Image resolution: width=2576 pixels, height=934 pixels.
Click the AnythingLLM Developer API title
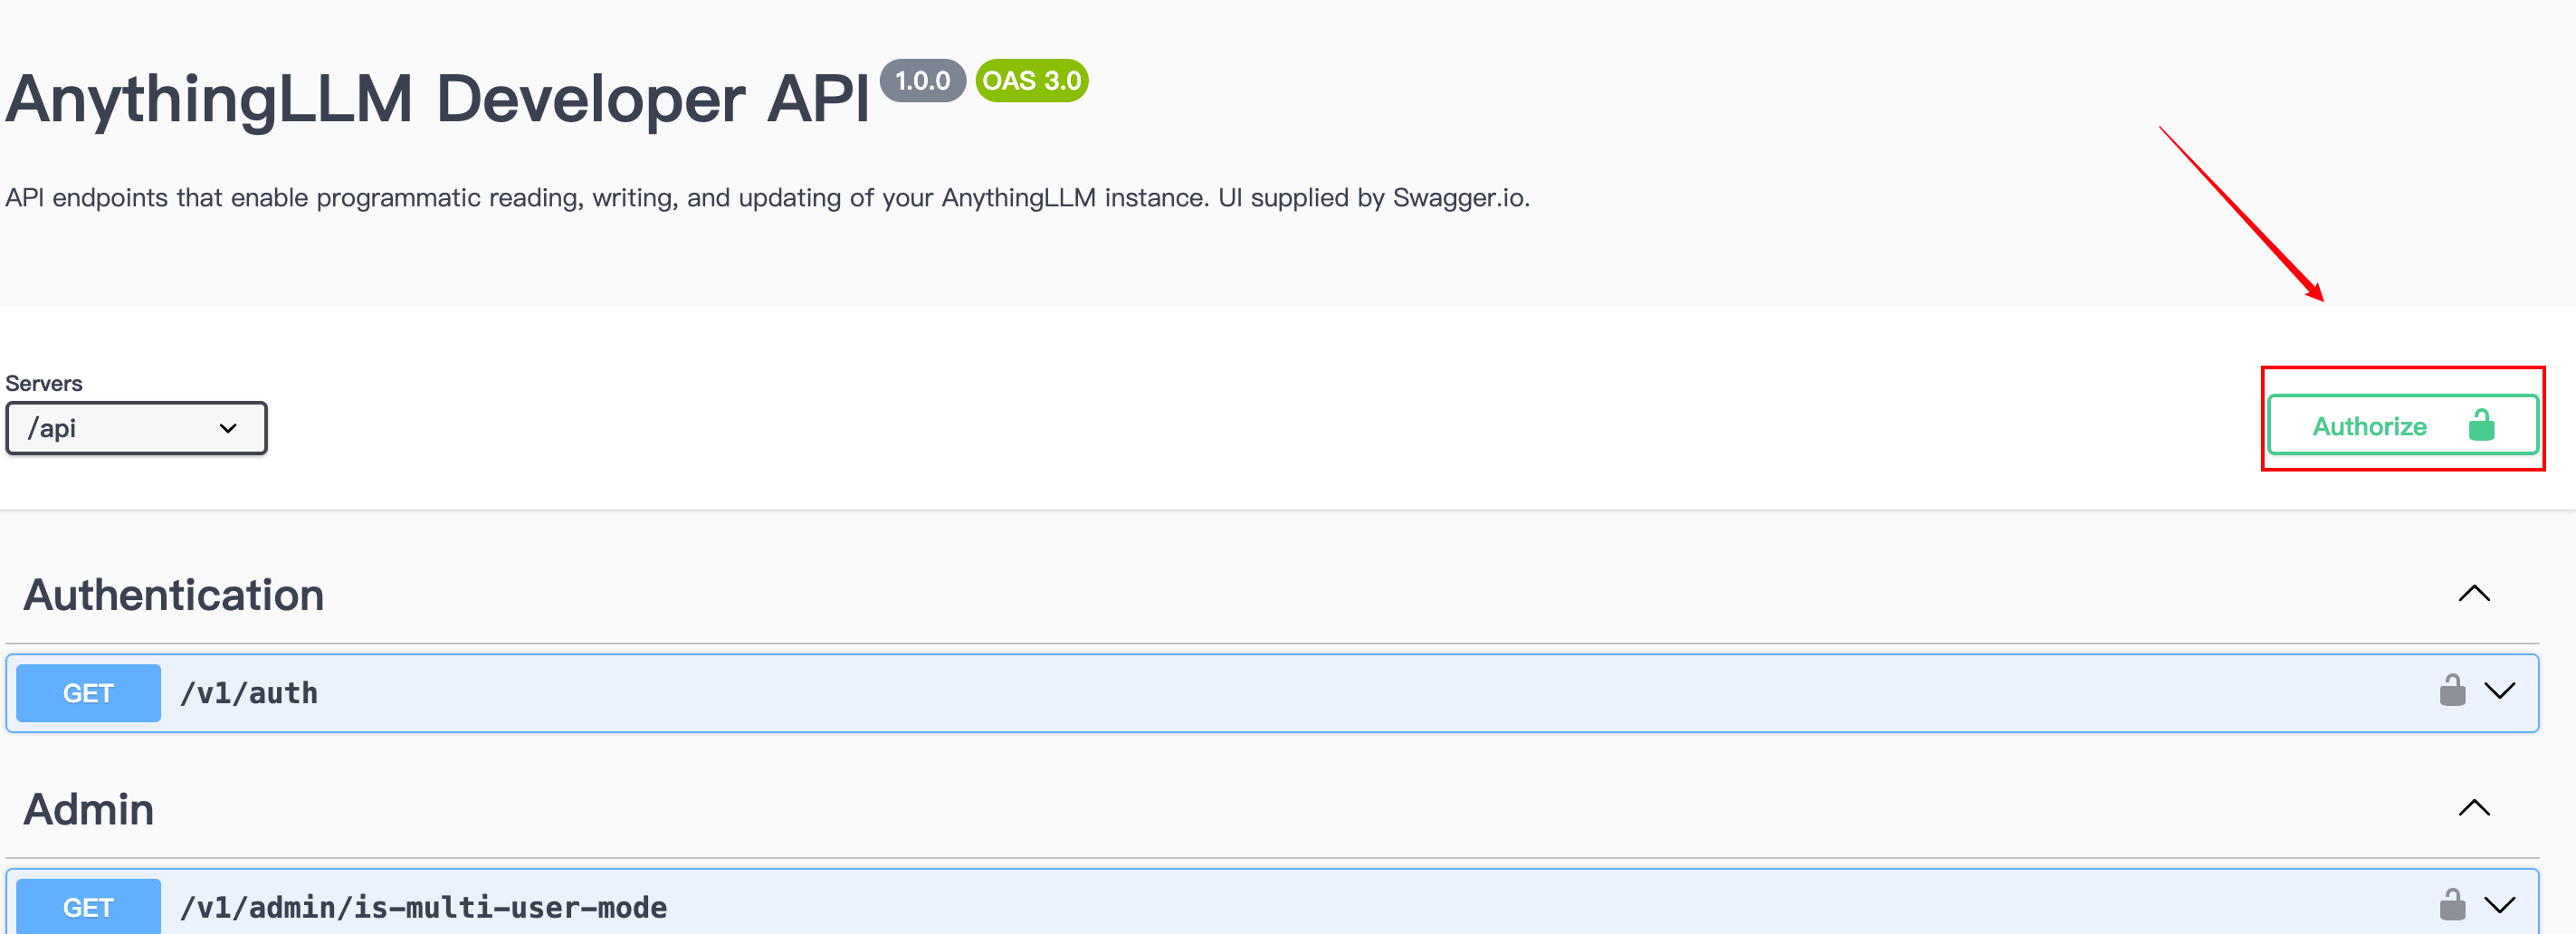(x=438, y=100)
